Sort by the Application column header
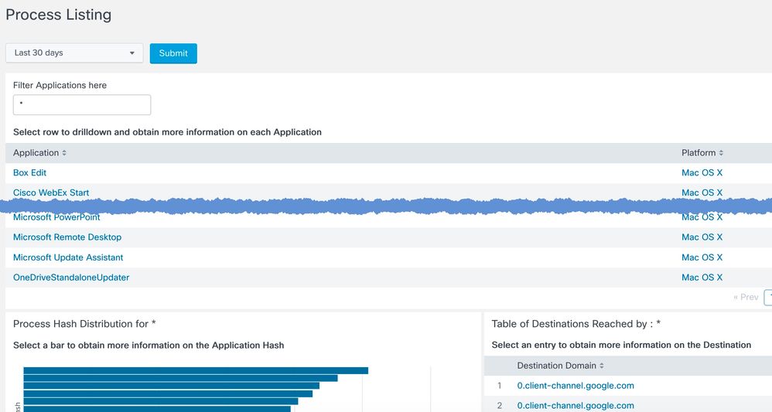The image size is (772, 412). pyautogui.click(x=39, y=153)
